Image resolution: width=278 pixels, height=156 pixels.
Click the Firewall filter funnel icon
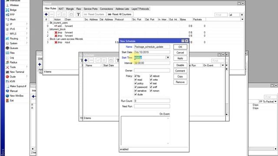tap(78, 14)
